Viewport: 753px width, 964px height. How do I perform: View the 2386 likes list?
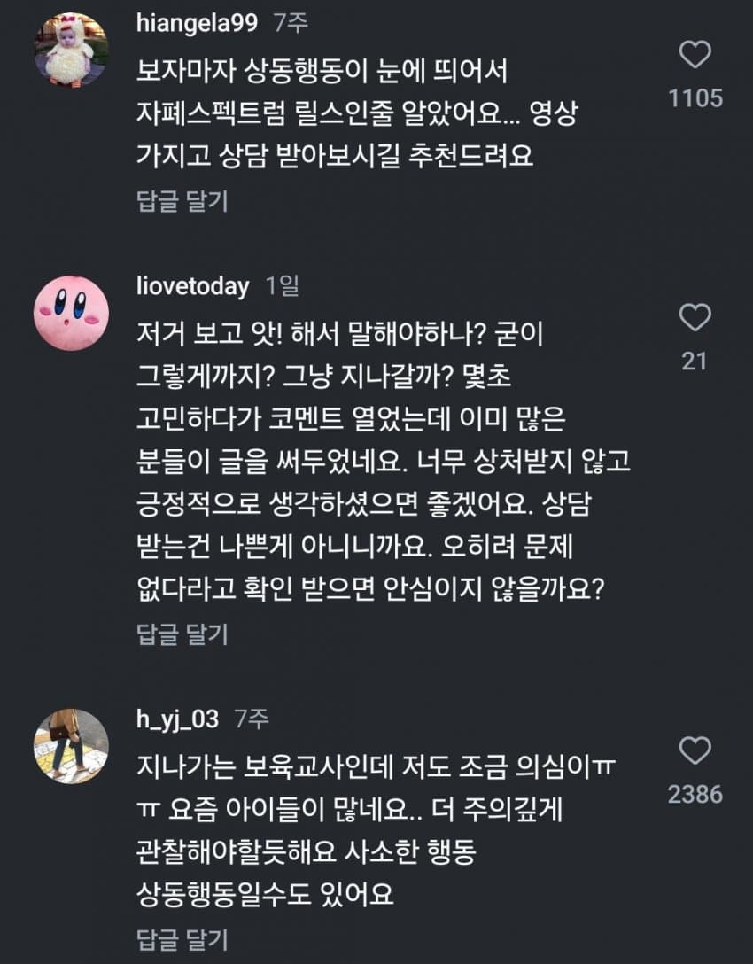point(695,795)
